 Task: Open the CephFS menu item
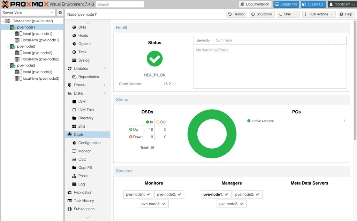(88, 167)
